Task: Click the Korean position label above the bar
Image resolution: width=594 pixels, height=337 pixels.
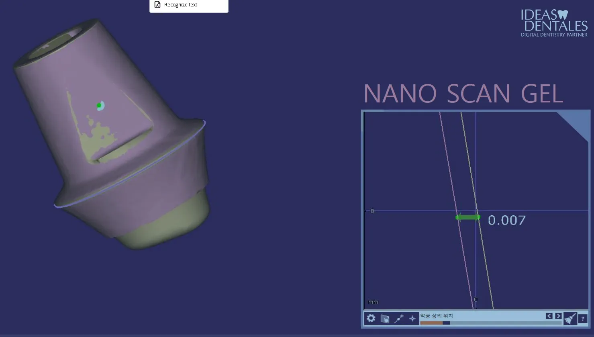Action: (x=437, y=316)
